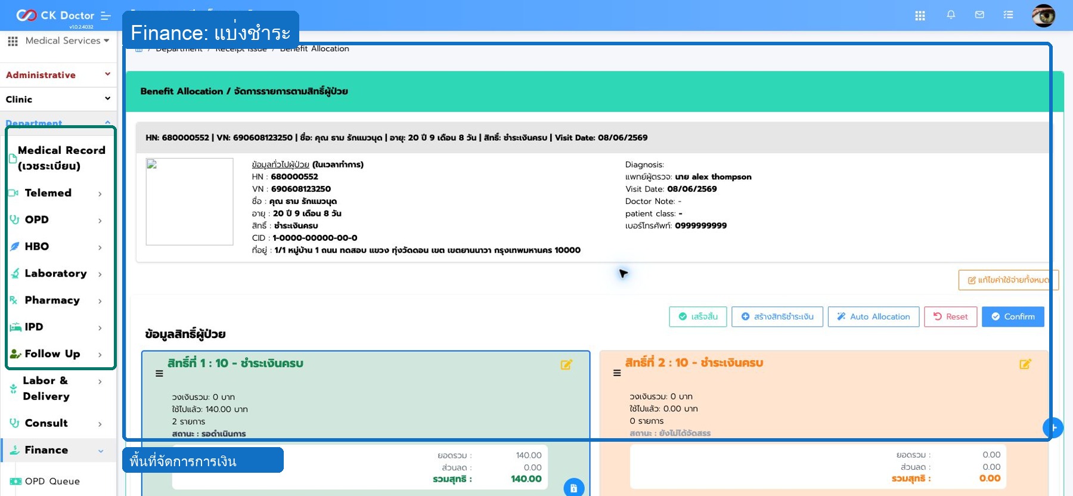
Task: Click the Benefit Allocation breadcrumb
Action: click(314, 49)
